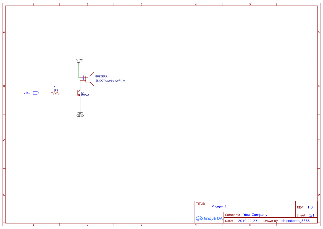Viewport: 323px width, 229px height.
Task: Select the VCC power symbol
Action: tap(79, 61)
